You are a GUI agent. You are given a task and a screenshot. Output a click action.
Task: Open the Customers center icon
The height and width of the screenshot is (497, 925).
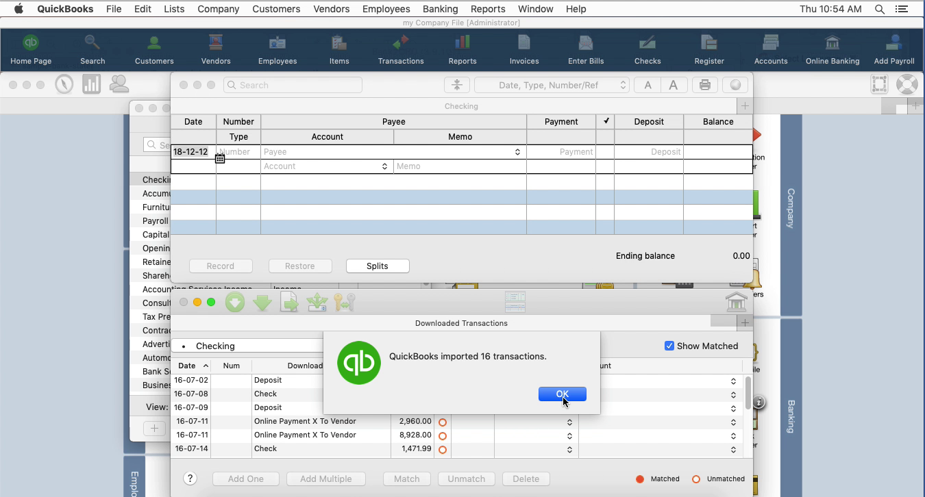[x=154, y=49]
